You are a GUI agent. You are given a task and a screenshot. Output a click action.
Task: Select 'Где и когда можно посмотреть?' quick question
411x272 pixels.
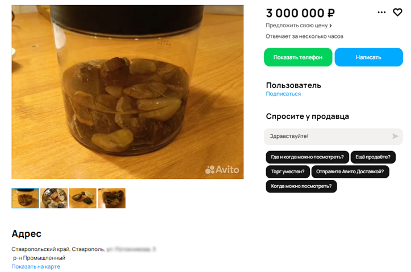(x=307, y=157)
